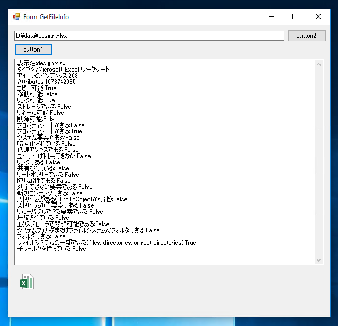Viewport: 338px width, 326px height.
Task: Click the line 'ファイルシステムの一部である(files, directories...):True'
Action: click(x=107, y=243)
